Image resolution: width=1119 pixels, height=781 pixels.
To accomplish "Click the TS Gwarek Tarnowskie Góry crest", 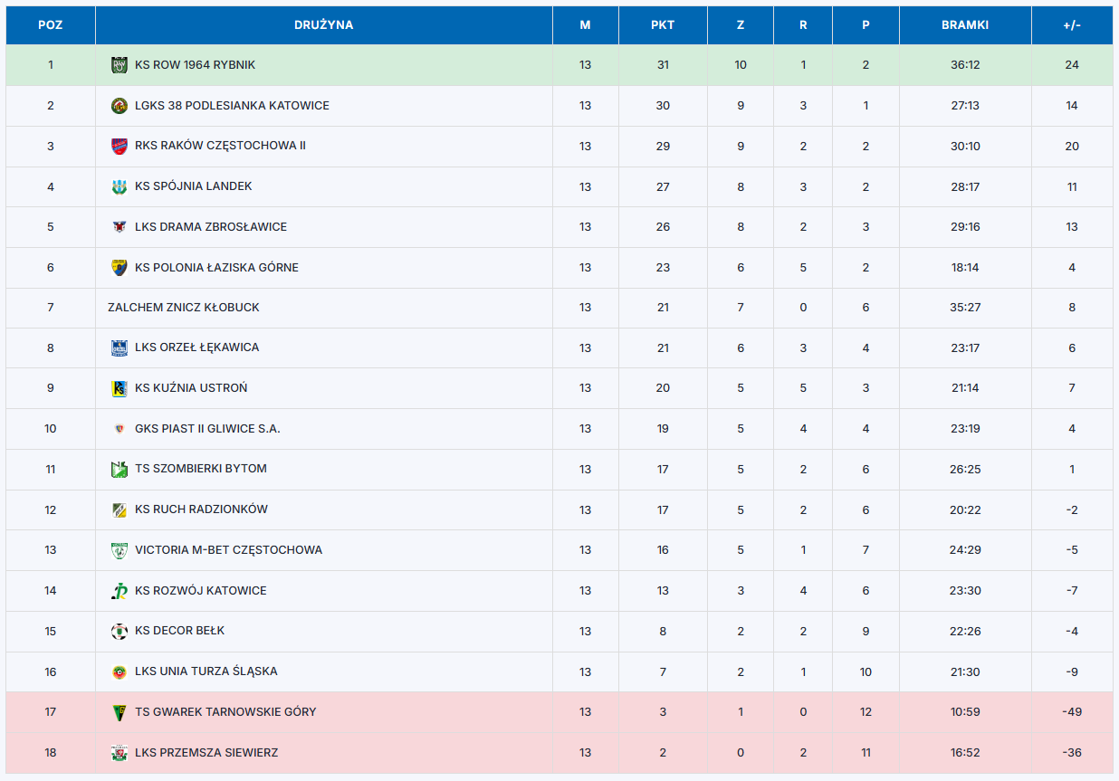I will (x=119, y=712).
